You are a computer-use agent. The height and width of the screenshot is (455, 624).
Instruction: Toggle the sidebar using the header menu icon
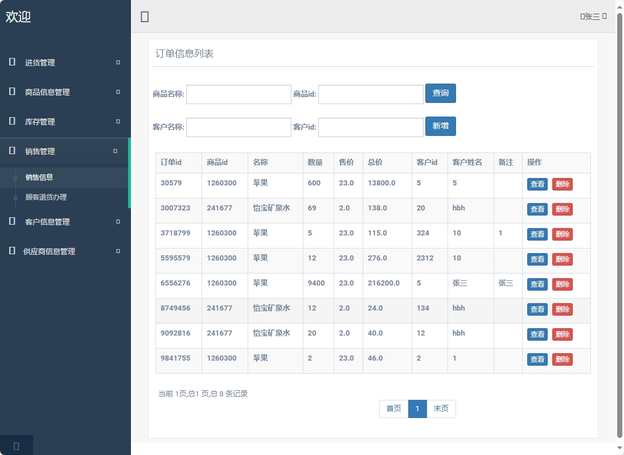click(145, 16)
